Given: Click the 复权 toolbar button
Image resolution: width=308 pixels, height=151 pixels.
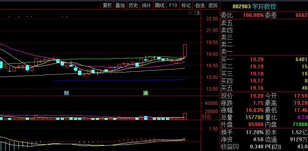Looking at the screenshot, I should coord(107,5).
